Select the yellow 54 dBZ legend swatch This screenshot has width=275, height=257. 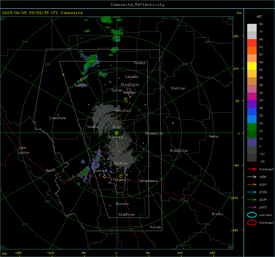click(252, 66)
